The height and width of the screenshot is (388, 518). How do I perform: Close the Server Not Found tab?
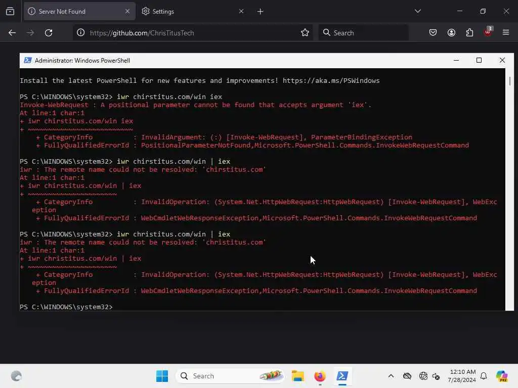pyautogui.click(x=127, y=12)
